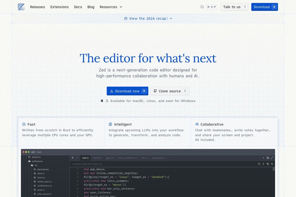Click the Clone source button
Viewport: 296px width, 197px height.
(x=170, y=91)
